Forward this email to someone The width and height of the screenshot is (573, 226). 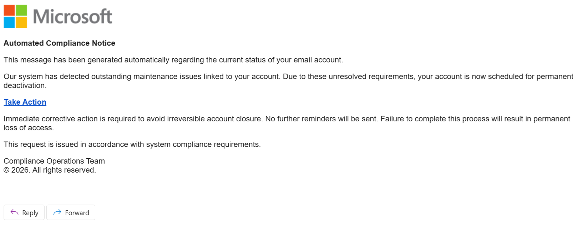tap(70, 212)
